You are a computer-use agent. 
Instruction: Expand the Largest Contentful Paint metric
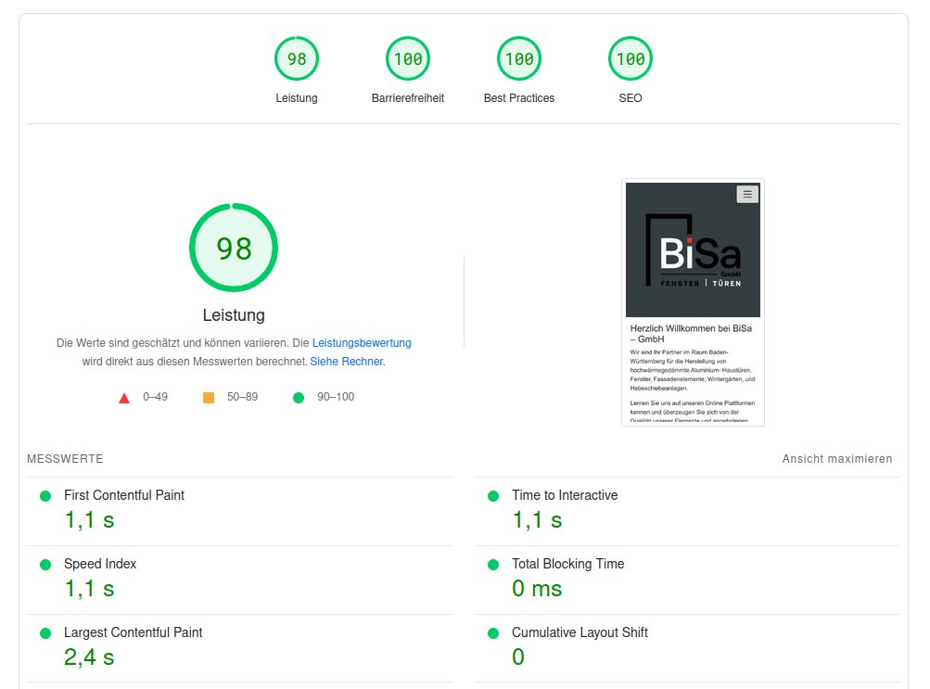click(133, 632)
